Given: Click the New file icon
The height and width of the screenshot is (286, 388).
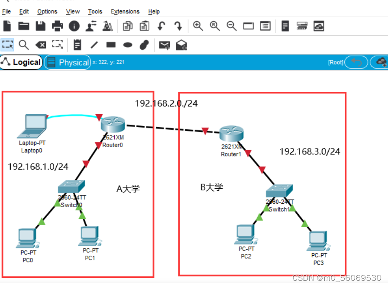Looking at the screenshot, I should tap(7, 26).
